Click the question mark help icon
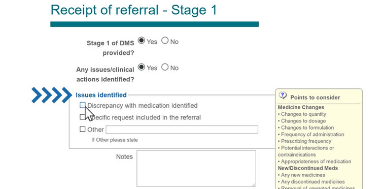This screenshot has height=189, width=382. click(x=283, y=95)
